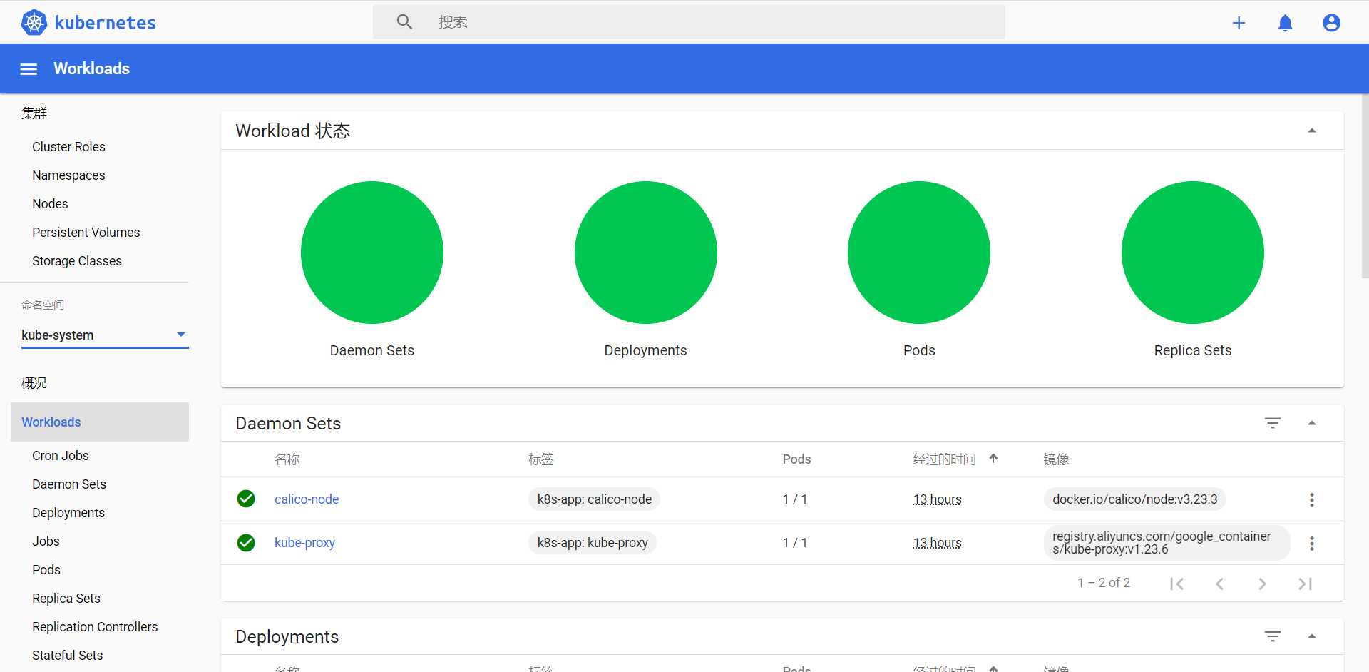The width and height of the screenshot is (1369, 672).
Task: Click calico-node green status check icon
Action: tap(246, 499)
